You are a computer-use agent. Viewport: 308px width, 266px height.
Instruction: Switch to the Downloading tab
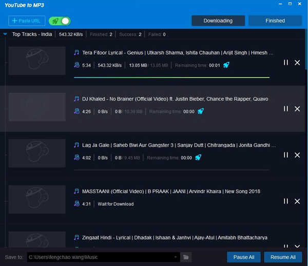click(x=218, y=21)
